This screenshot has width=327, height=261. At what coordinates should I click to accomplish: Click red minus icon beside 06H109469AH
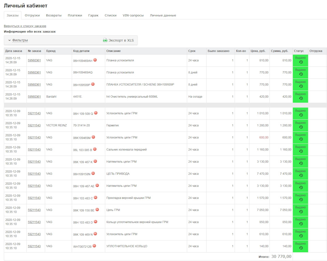click(95, 60)
